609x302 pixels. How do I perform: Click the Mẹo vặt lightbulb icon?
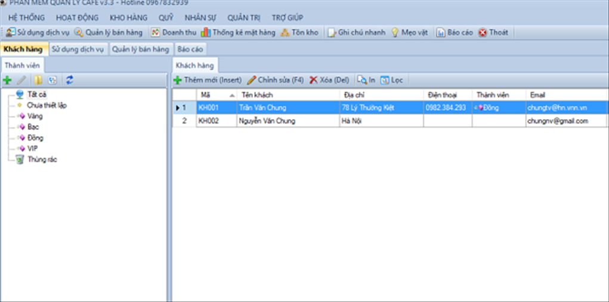(395, 33)
